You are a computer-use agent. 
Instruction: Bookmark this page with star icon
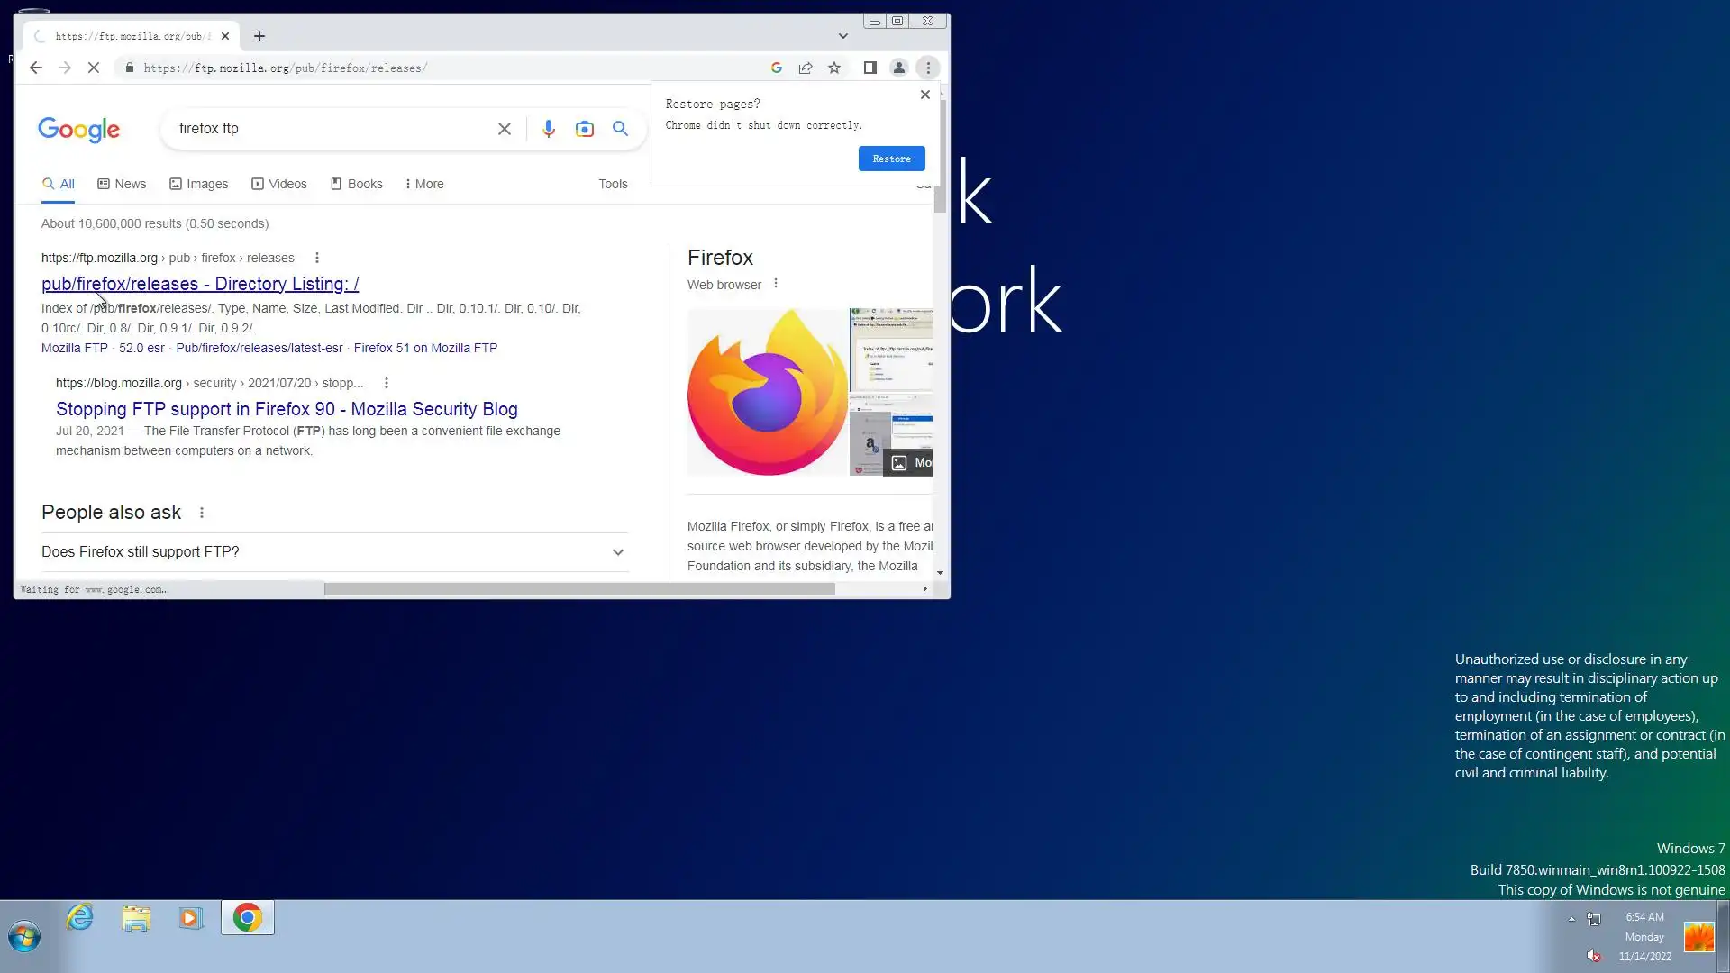point(834,68)
